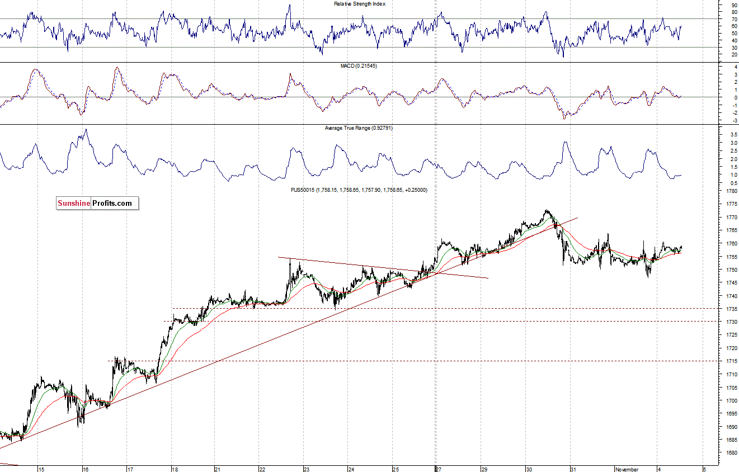The width and height of the screenshot is (739, 472).
Task: Click price level 1750 on the price axis
Action: pos(731,270)
